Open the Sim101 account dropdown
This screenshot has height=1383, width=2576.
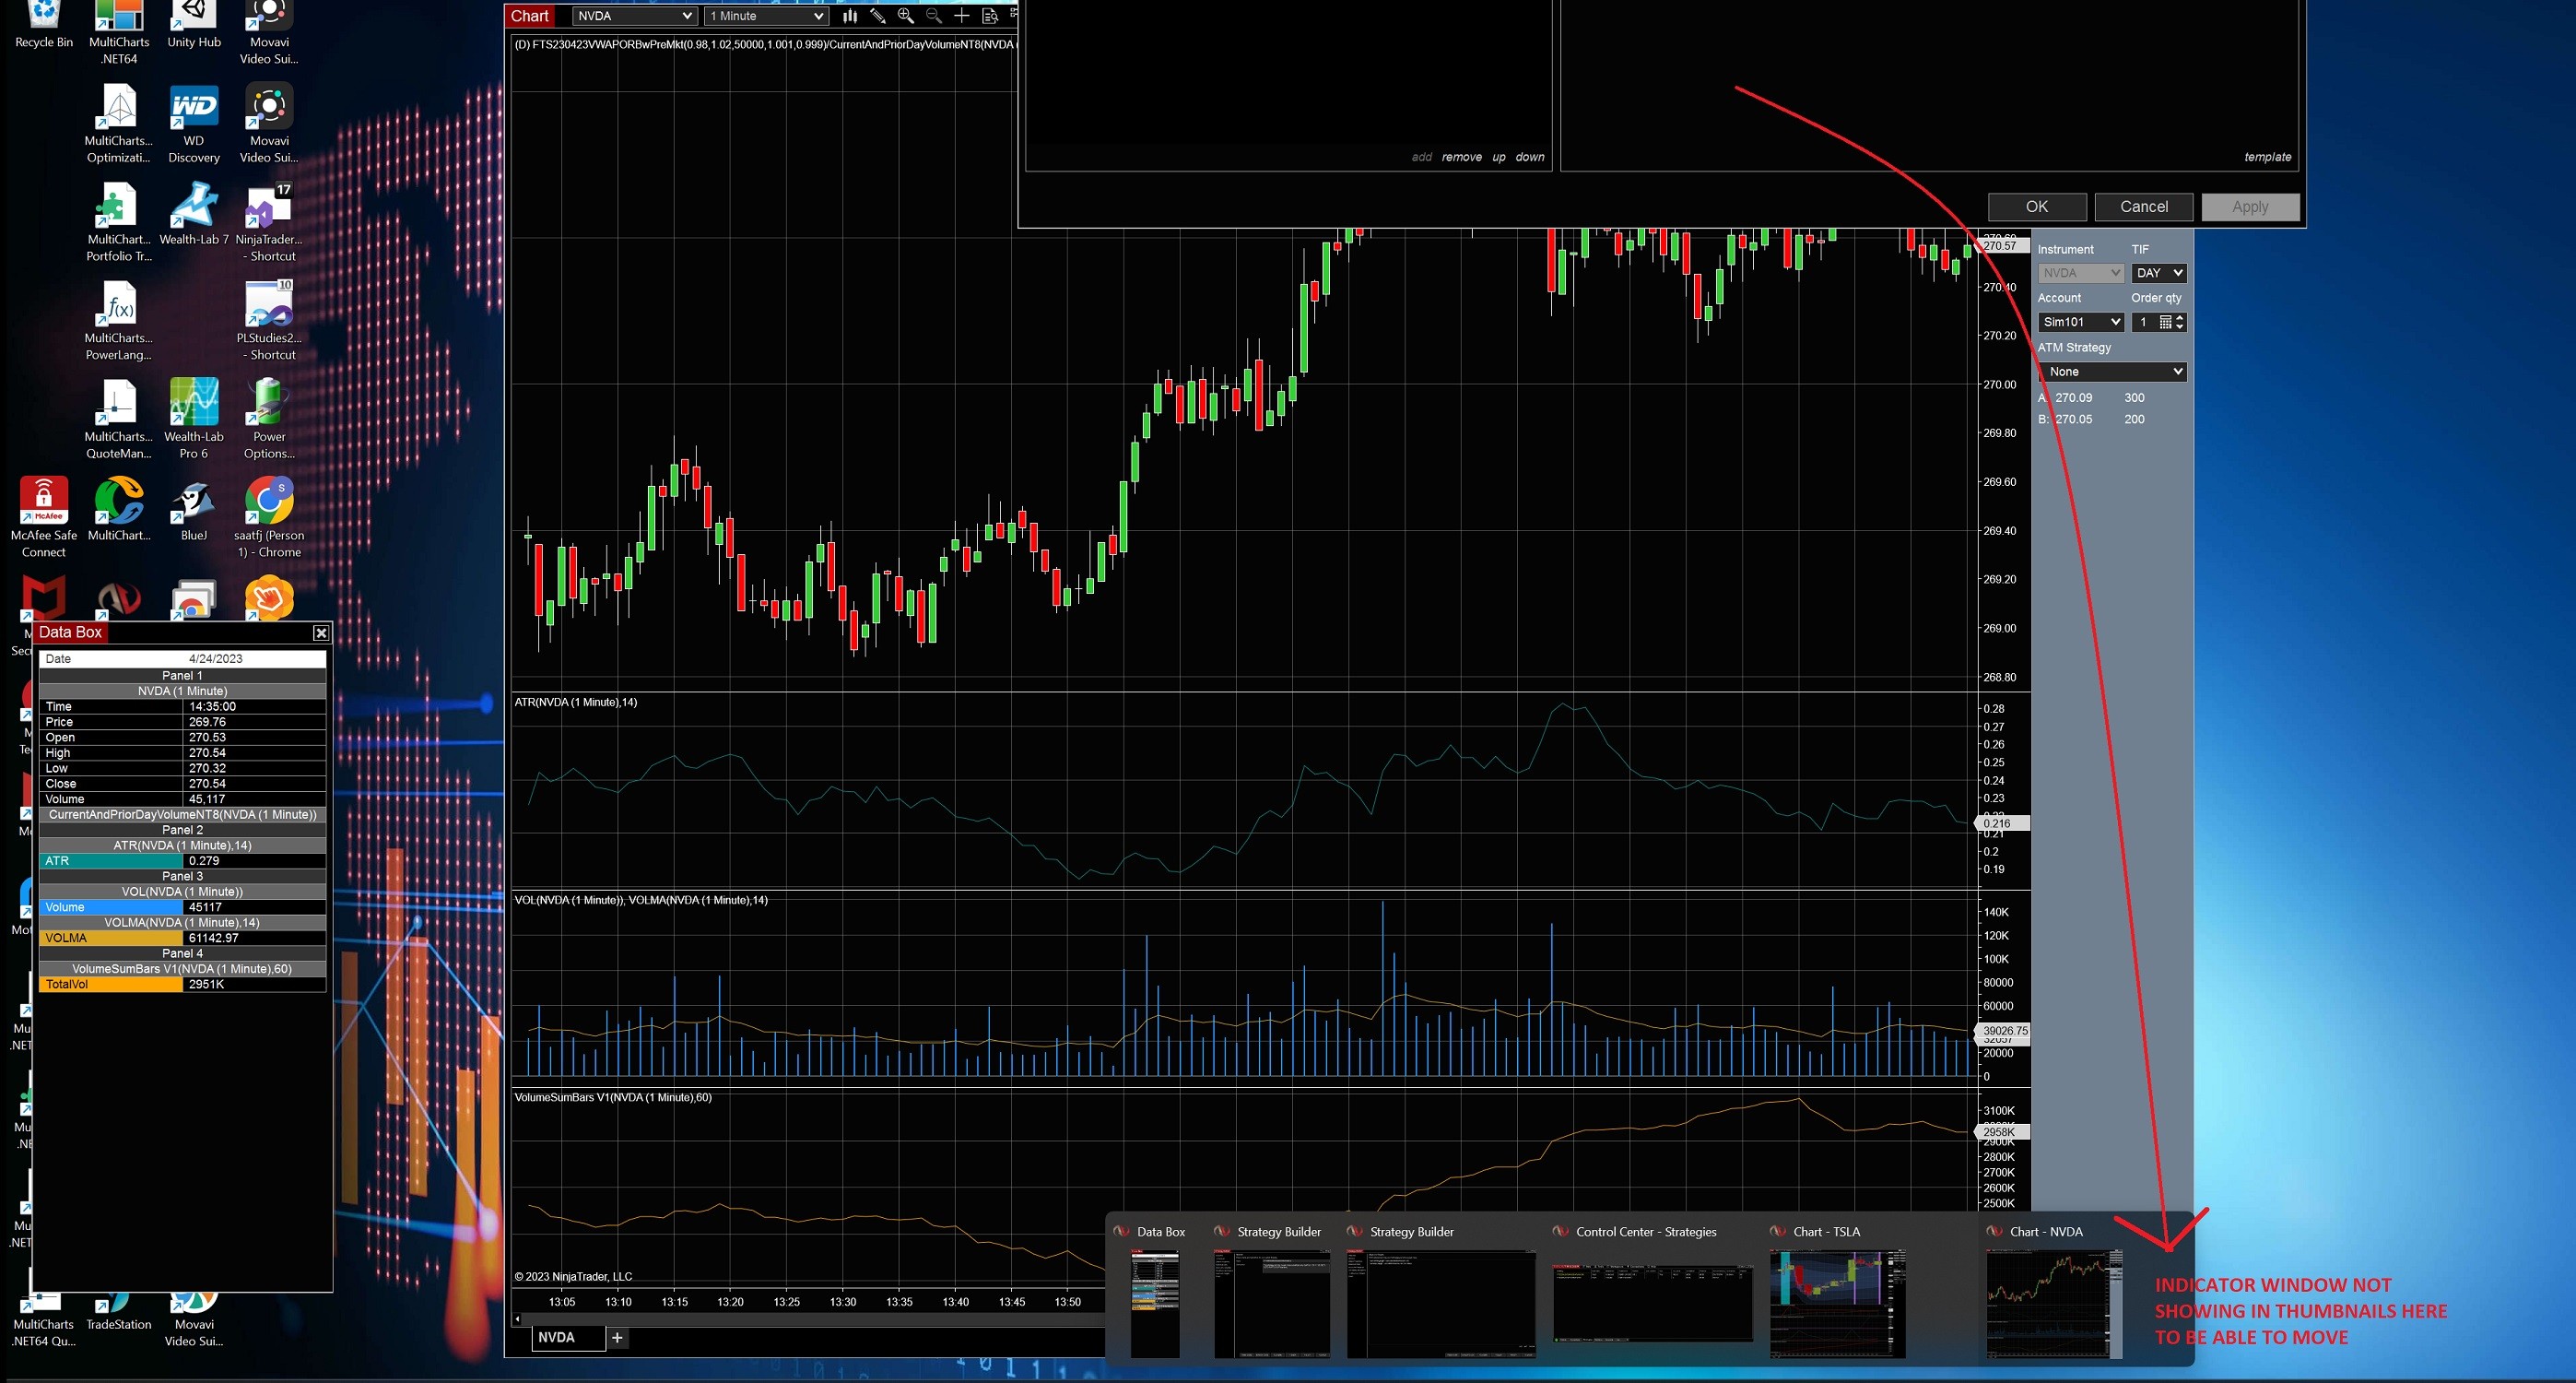pyautogui.click(x=2081, y=322)
